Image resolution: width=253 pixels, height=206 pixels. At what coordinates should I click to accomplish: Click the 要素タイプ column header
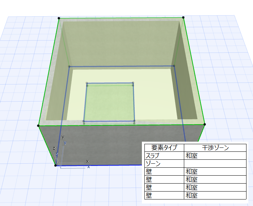pos(164,147)
